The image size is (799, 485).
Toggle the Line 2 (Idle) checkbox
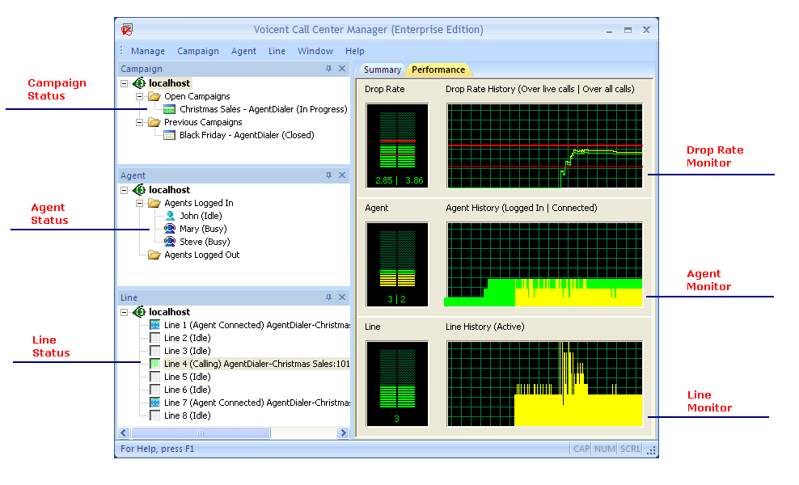pos(154,338)
